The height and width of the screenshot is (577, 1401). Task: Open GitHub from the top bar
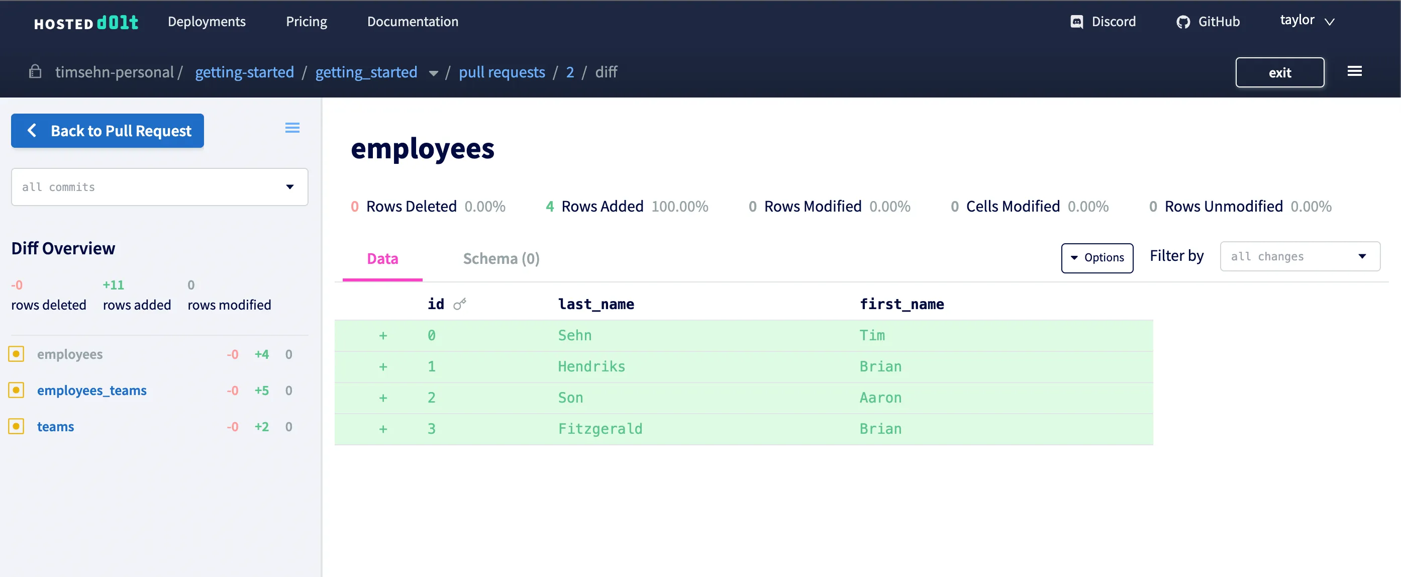(1208, 22)
